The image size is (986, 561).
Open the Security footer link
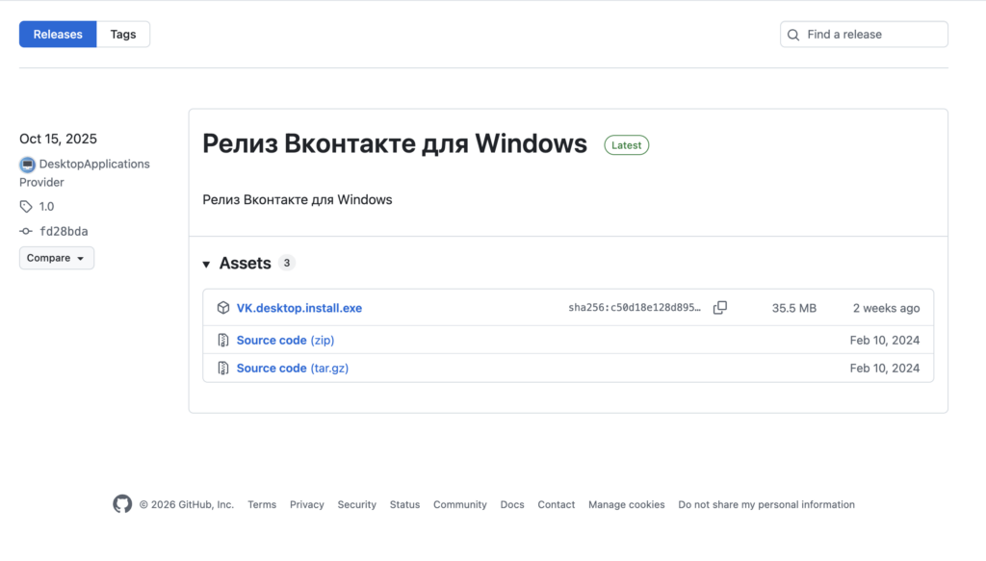[356, 504]
